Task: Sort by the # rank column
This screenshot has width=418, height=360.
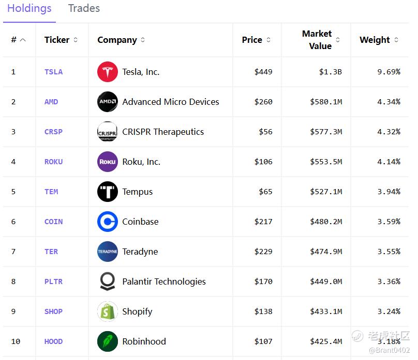Action: pos(18,40)
